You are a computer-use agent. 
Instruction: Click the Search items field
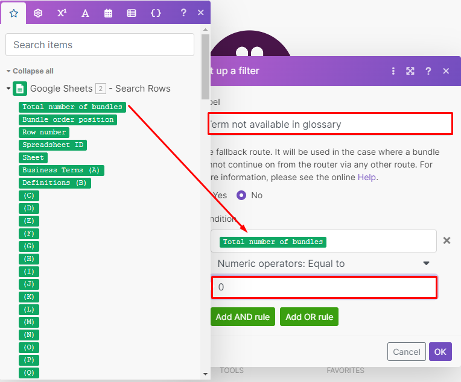pyautogui.click(x=100, y=45)
